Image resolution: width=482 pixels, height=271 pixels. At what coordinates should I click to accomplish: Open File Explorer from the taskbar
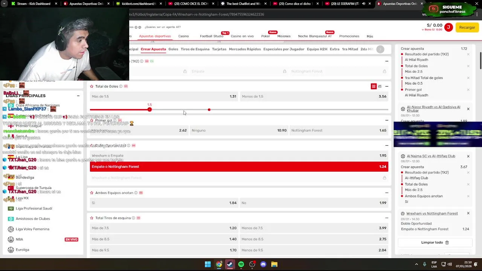pyautogui.click(x=274, y=264)
